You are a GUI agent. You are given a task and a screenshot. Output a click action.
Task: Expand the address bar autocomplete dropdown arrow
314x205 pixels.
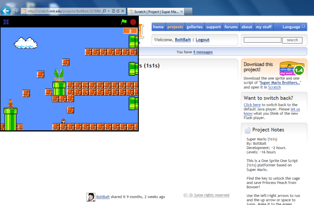[x=109, y=11]
